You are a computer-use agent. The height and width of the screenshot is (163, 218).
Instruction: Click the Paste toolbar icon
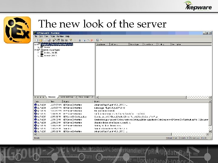(88, 40)
